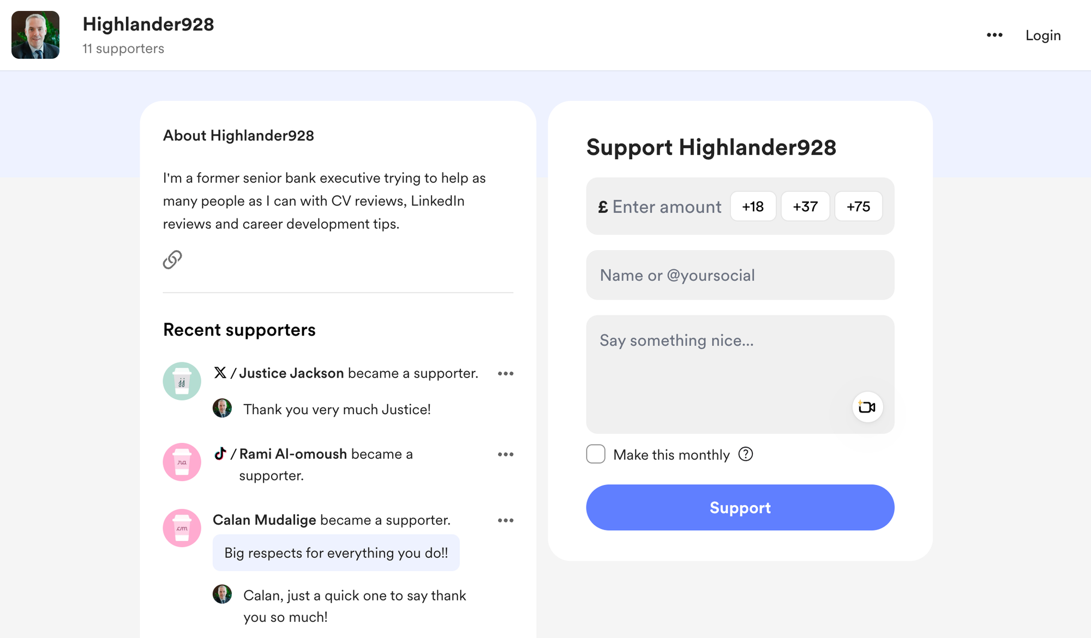The width and height of the screenshot is (1091, 638).
Task: Click the link icon under the About text
Action: pyautogui.click(x=172, y=260)
